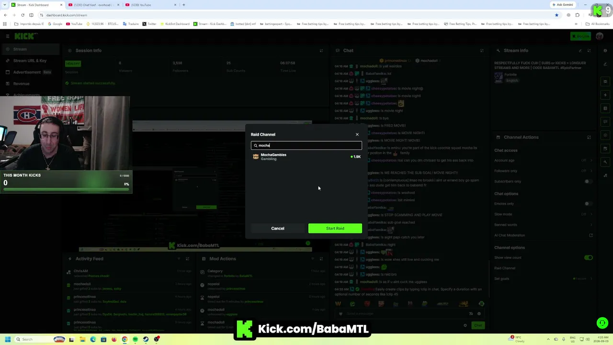Image resolution: width=613 pixels, height=345 pixels.
Task: Switch to the Chief Keef browser tab
Action: [x=93, y=5]
